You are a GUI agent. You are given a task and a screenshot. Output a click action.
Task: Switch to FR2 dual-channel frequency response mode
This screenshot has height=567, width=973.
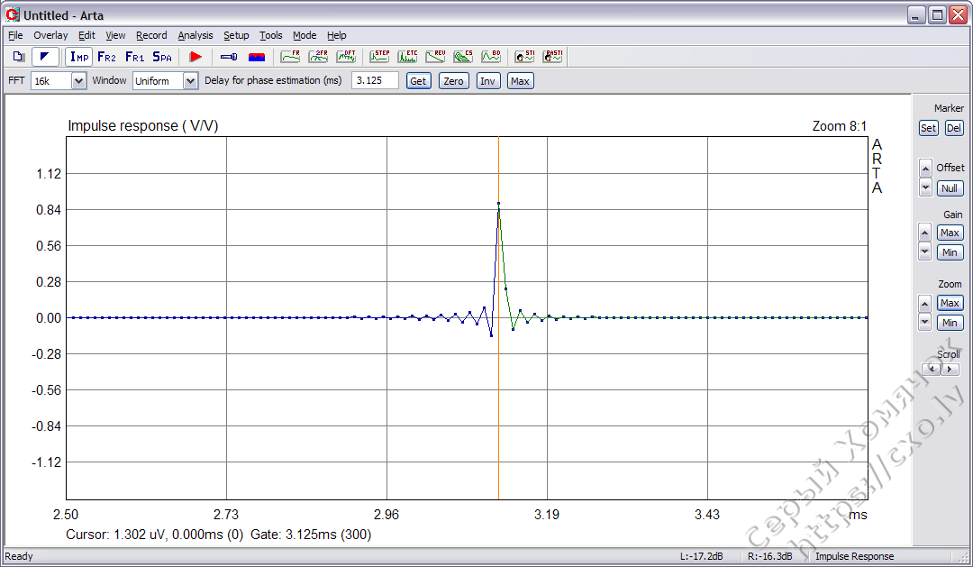click(x=106, y=56)
